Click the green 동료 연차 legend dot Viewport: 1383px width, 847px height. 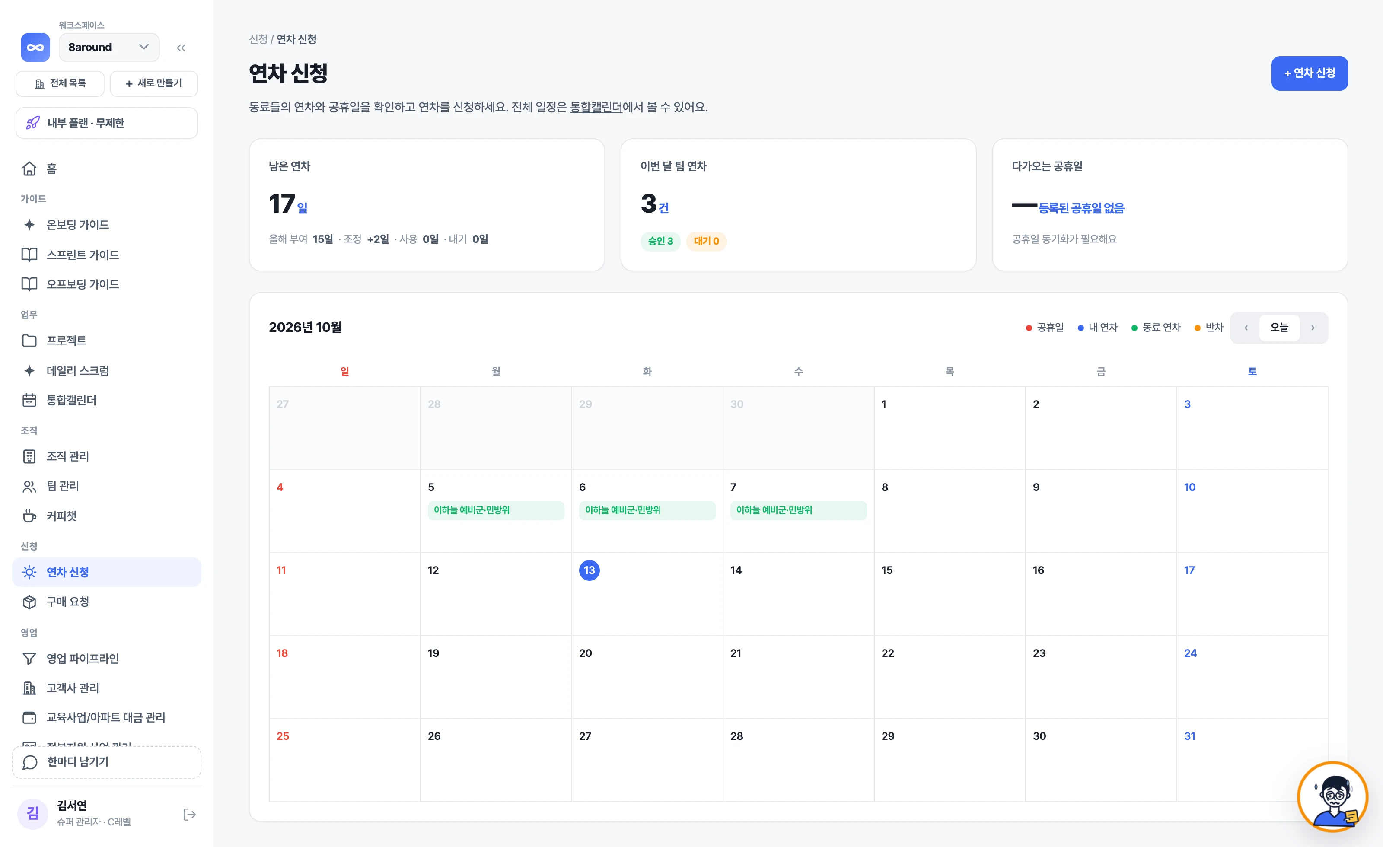coord(1134,328)
